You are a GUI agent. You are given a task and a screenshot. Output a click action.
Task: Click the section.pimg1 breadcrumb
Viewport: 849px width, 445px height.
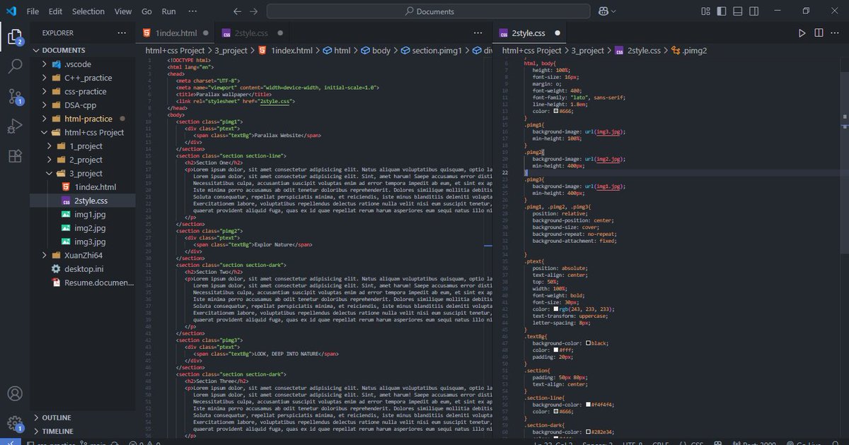tap(432, 50)
